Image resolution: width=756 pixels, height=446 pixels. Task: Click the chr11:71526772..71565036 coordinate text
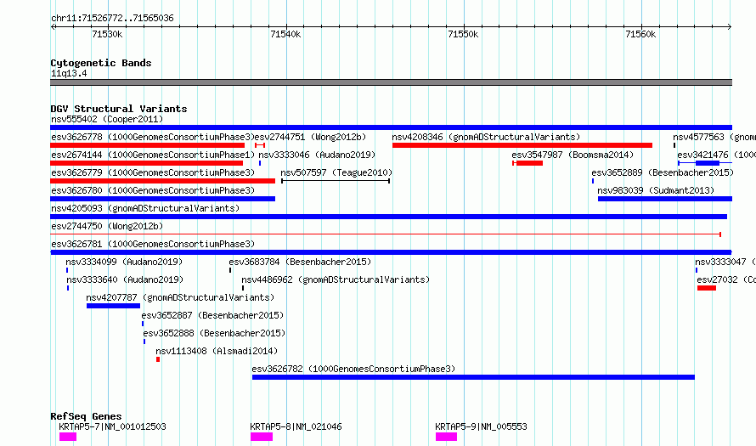pyautogui.click(x=112, y=19)
